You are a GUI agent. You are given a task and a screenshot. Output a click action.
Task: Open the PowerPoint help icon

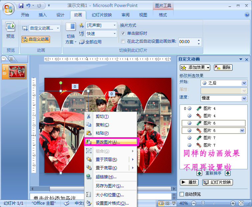pos(247,15)
